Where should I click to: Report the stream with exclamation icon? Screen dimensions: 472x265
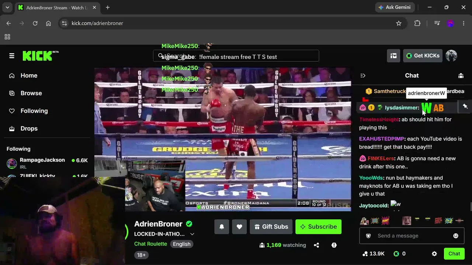pyautogui.click(x=334, y=245)
